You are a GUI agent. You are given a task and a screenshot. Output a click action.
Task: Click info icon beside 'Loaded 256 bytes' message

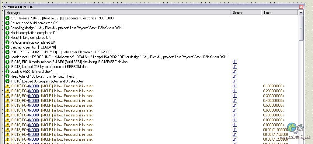pos(7,67)
